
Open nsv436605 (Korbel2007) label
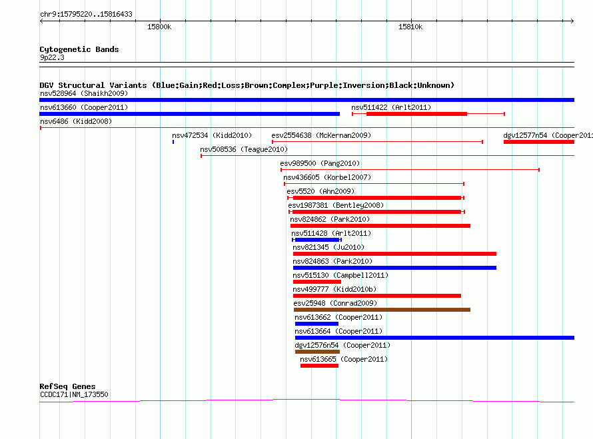pyautogui.click(x=327, y=177)
